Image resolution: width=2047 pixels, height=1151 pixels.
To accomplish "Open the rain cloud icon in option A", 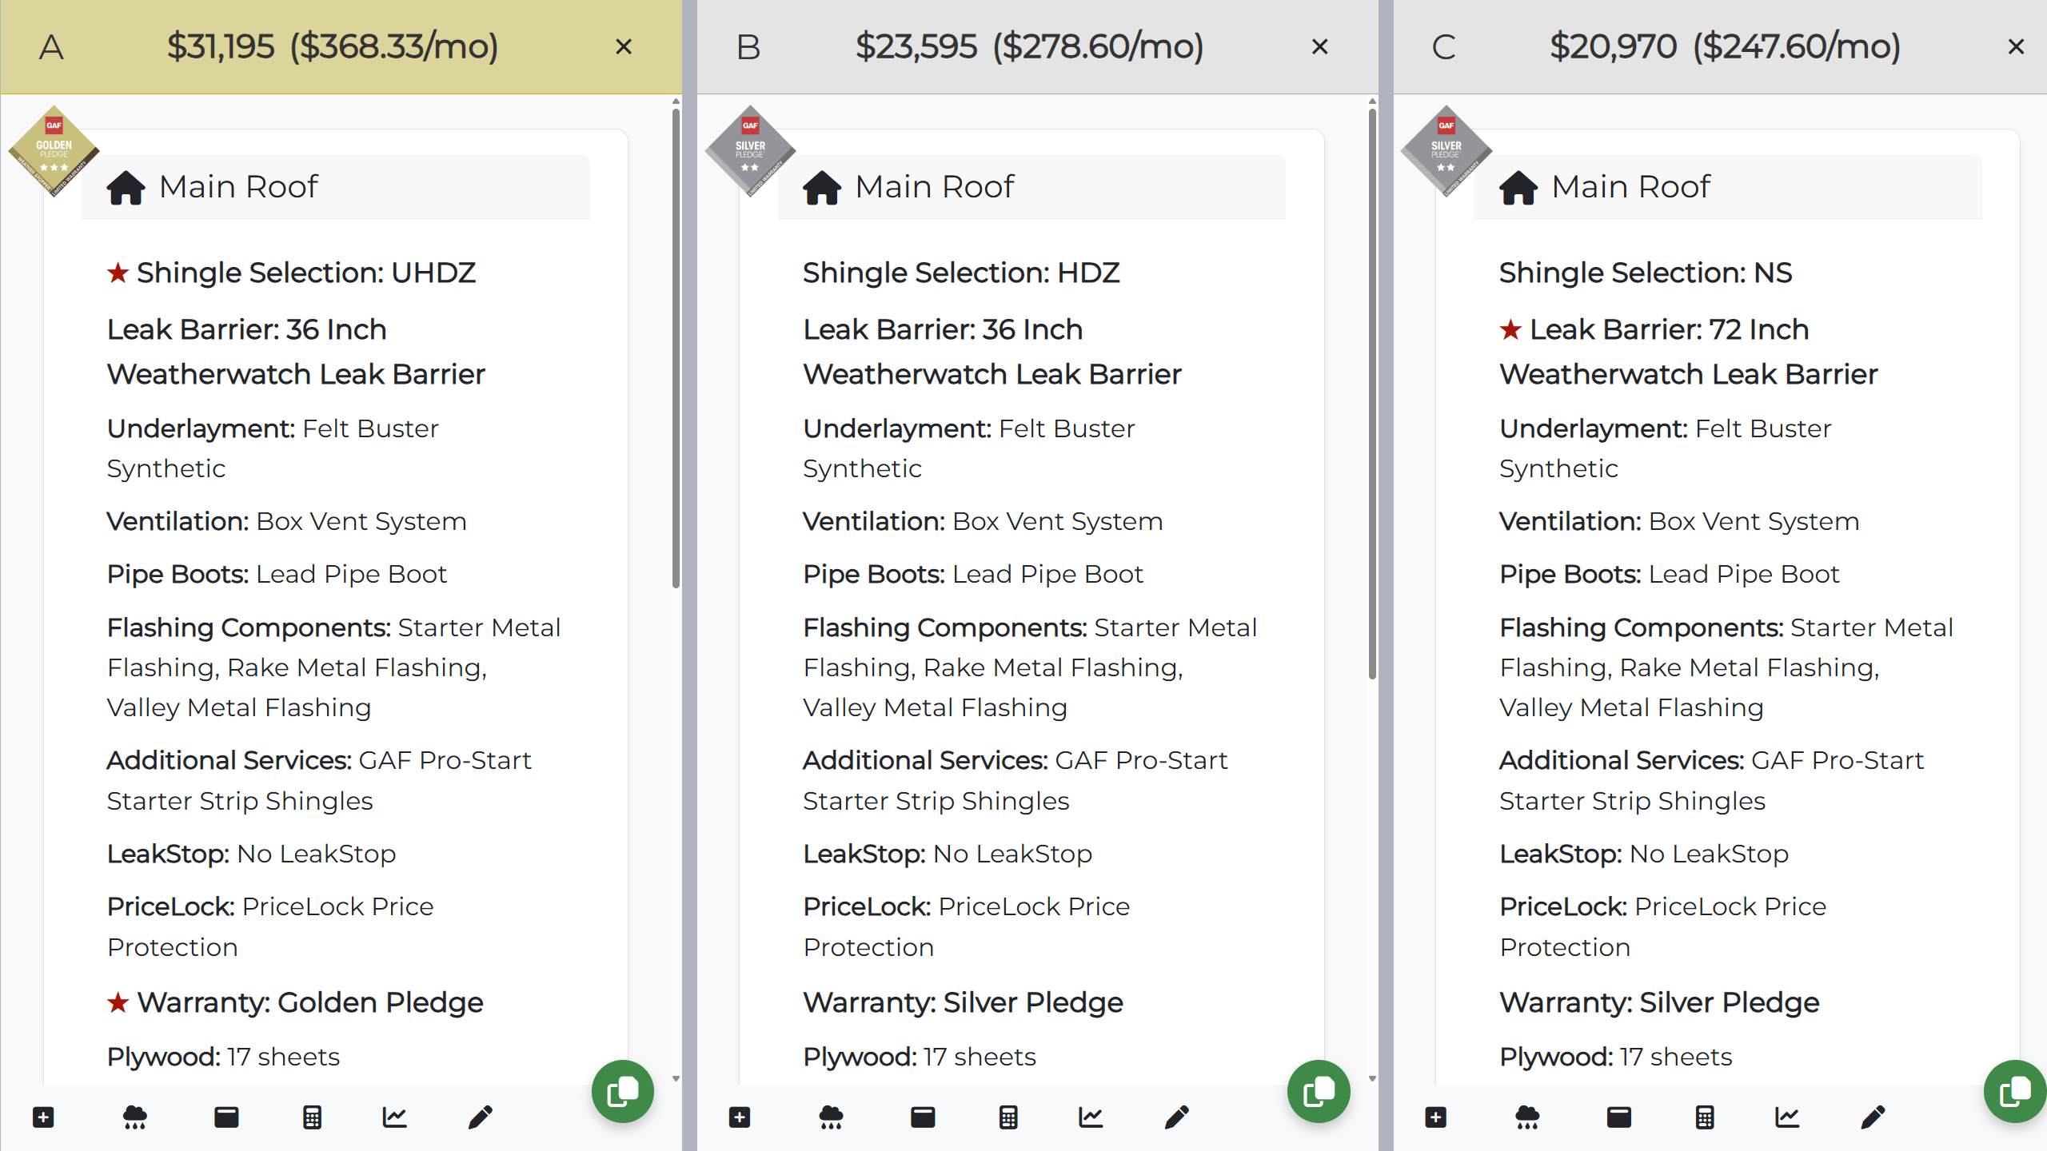I will click(134, 1117).
